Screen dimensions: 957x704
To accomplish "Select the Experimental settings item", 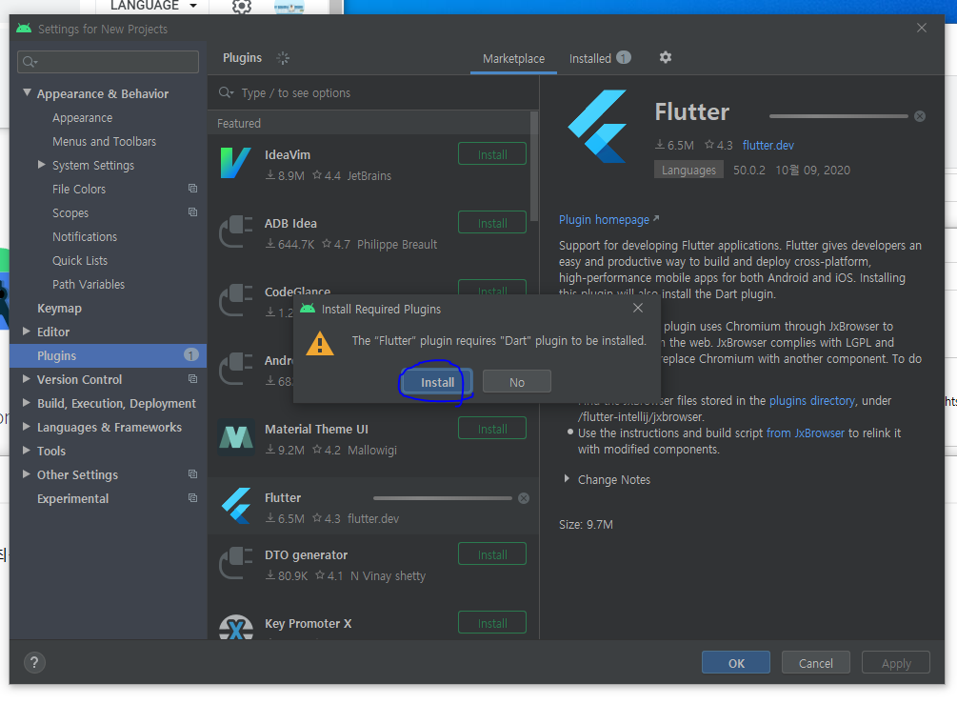I will [x=72, y=499].
